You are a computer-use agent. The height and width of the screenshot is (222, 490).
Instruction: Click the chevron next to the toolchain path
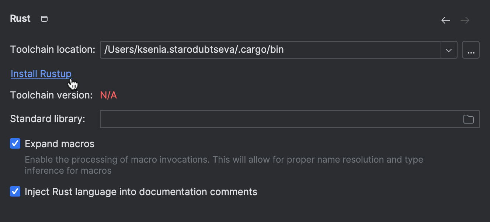coord(449,49)
